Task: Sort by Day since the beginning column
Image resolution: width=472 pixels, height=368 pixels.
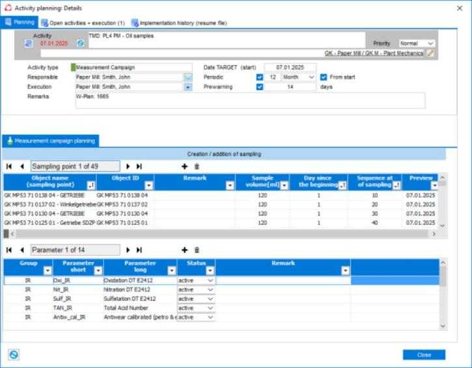Action: tap(342, 185)
